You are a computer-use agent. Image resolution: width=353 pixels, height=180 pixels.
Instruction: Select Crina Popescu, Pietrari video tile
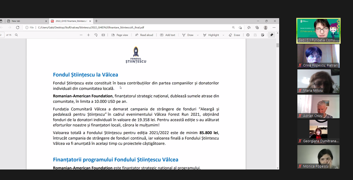pos(318,56)
